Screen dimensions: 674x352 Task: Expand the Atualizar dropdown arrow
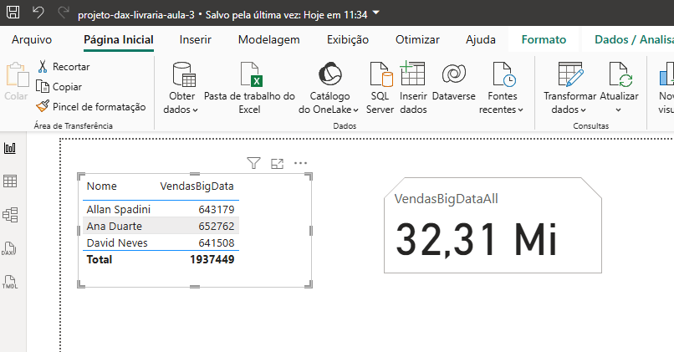tap(619, 110)
